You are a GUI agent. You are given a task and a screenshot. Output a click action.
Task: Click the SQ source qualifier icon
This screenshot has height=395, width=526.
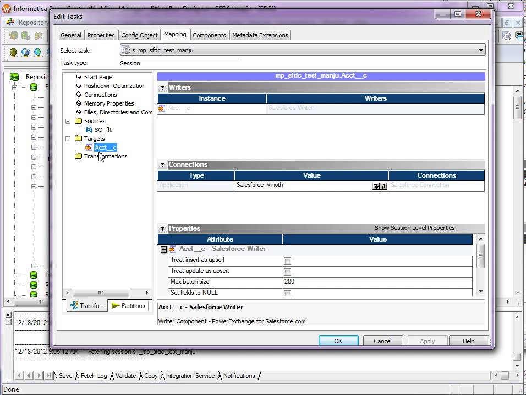[x=89, y=130]
